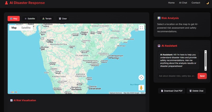Open the map camera pan control

pos(141,77)
